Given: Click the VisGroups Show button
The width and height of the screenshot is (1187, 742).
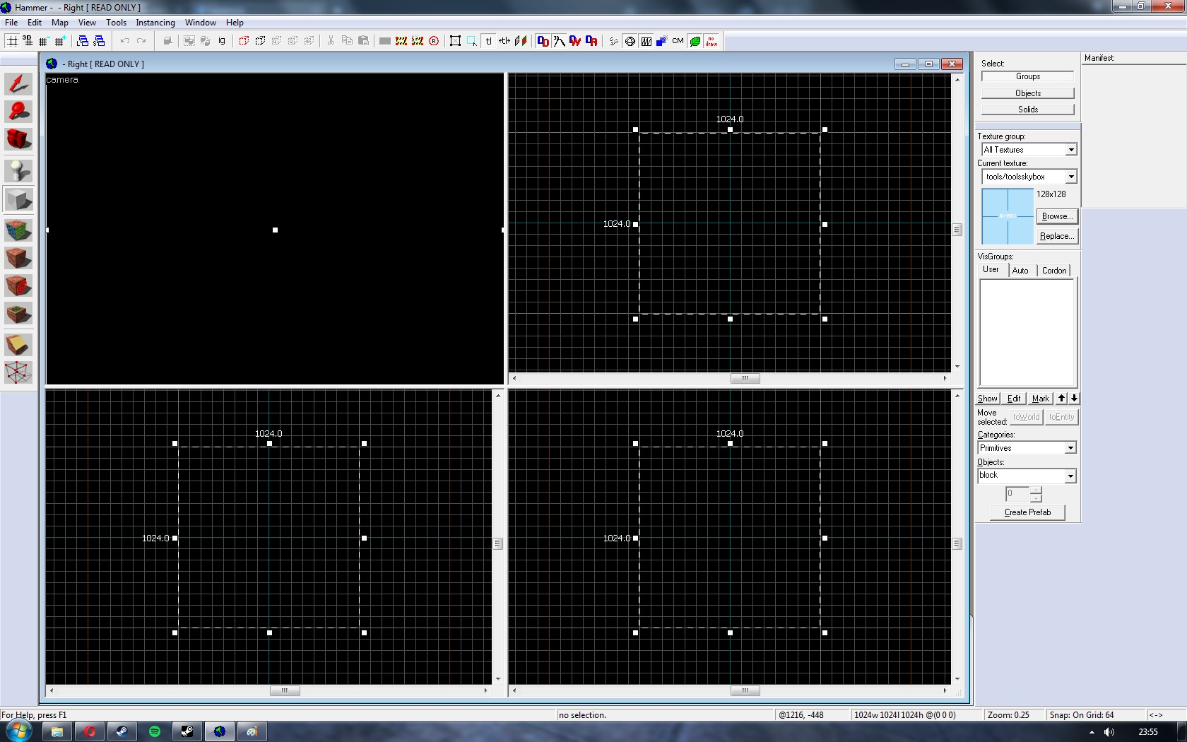Looking at the screenshot, I should (987, 399).
